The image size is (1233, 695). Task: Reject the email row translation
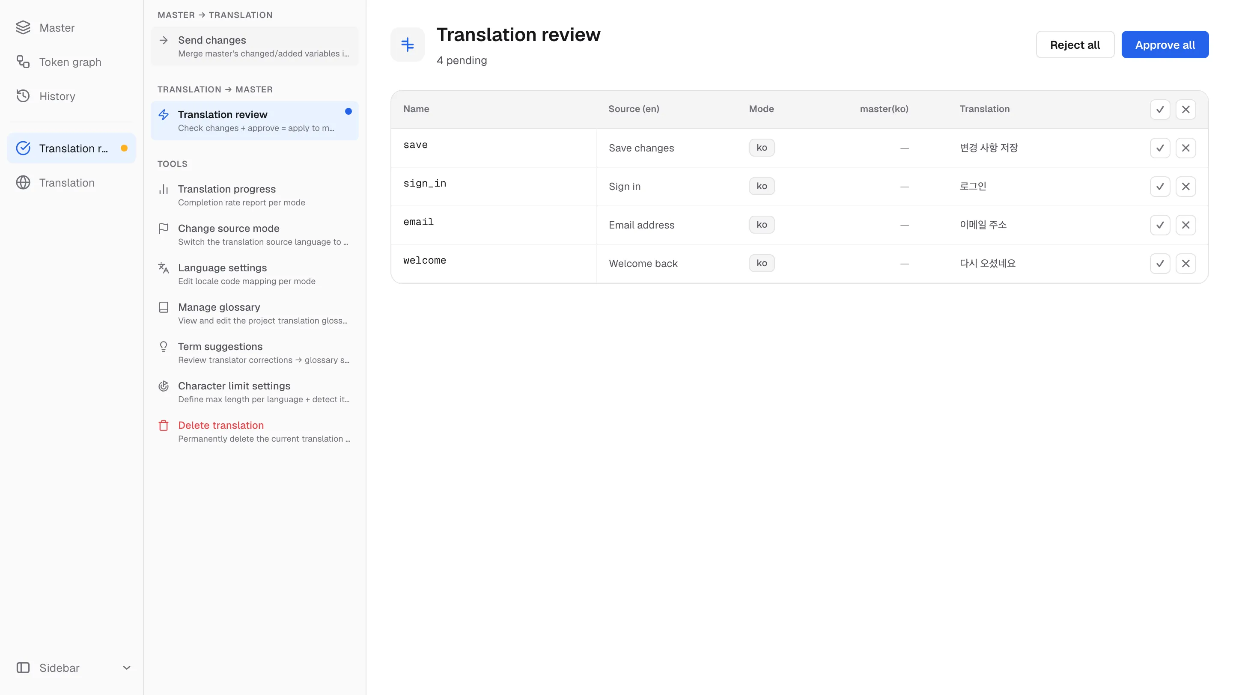(1185, 225)
